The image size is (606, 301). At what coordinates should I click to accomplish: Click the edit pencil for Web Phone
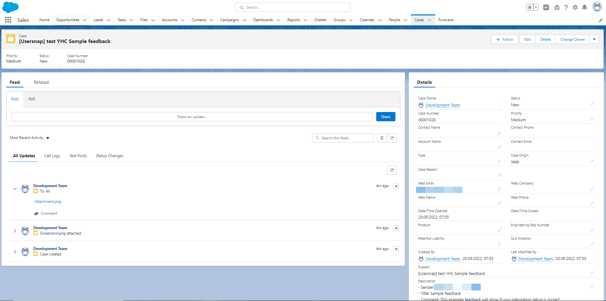pyautogui.click(x=592, y=203)
